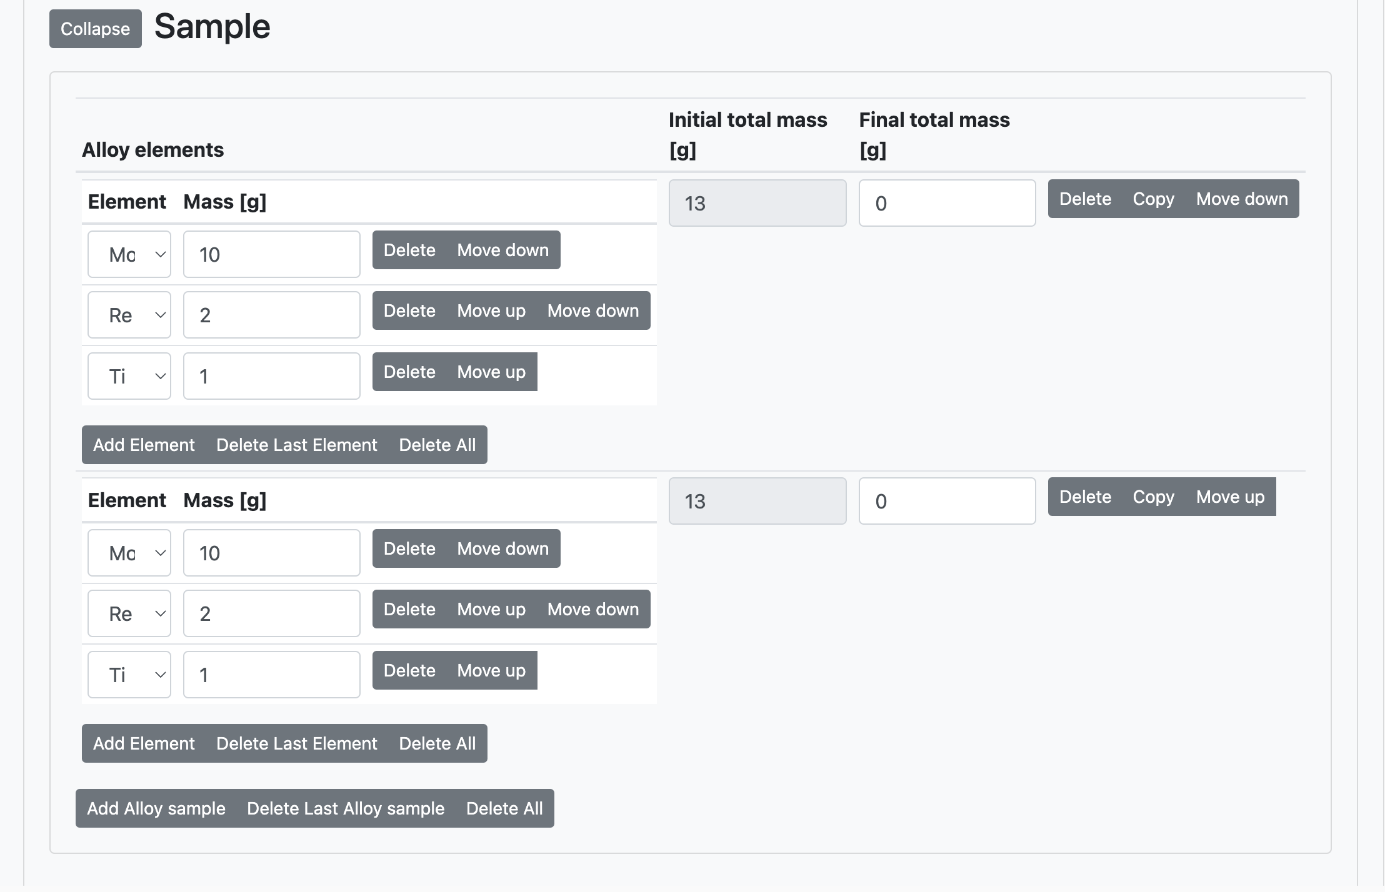Click Move up icon on second alloy sample
Image resolution: width=1385 pixels, height=892 pixels.
(1229, 497)
